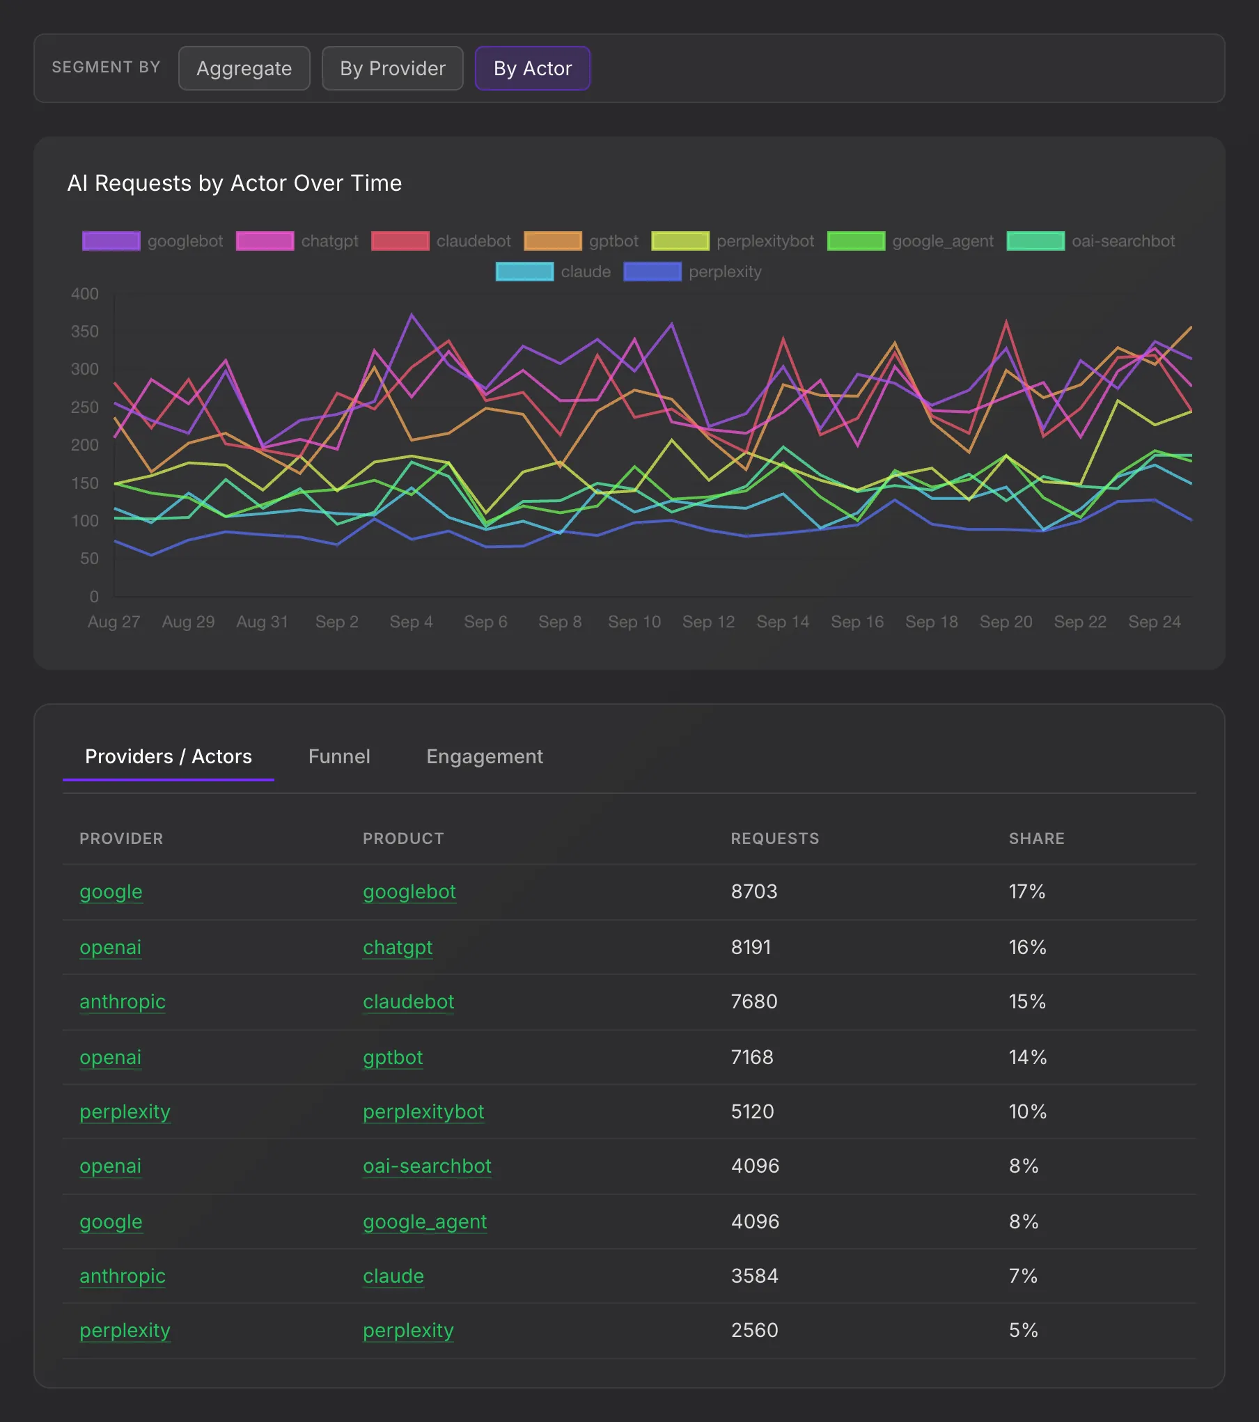Open the googlebot product link
The width and height of the screenshot is (1259, 1422).
pyautogui.click(x=409, y=892)
